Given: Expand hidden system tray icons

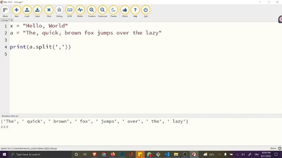Looking at the screenshot, I should (219, 154).
